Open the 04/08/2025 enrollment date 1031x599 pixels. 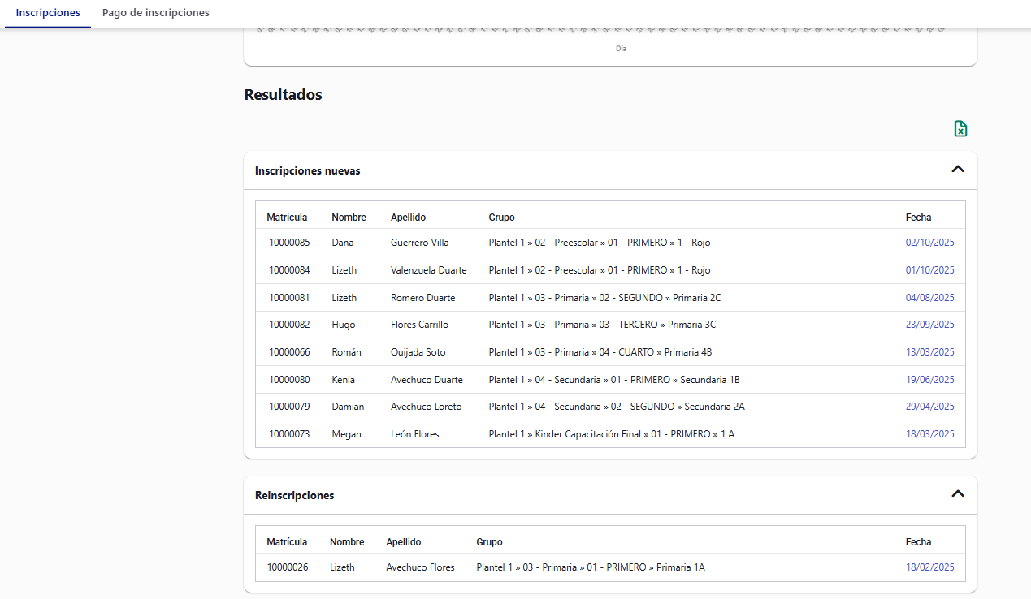tap(929, 298)
